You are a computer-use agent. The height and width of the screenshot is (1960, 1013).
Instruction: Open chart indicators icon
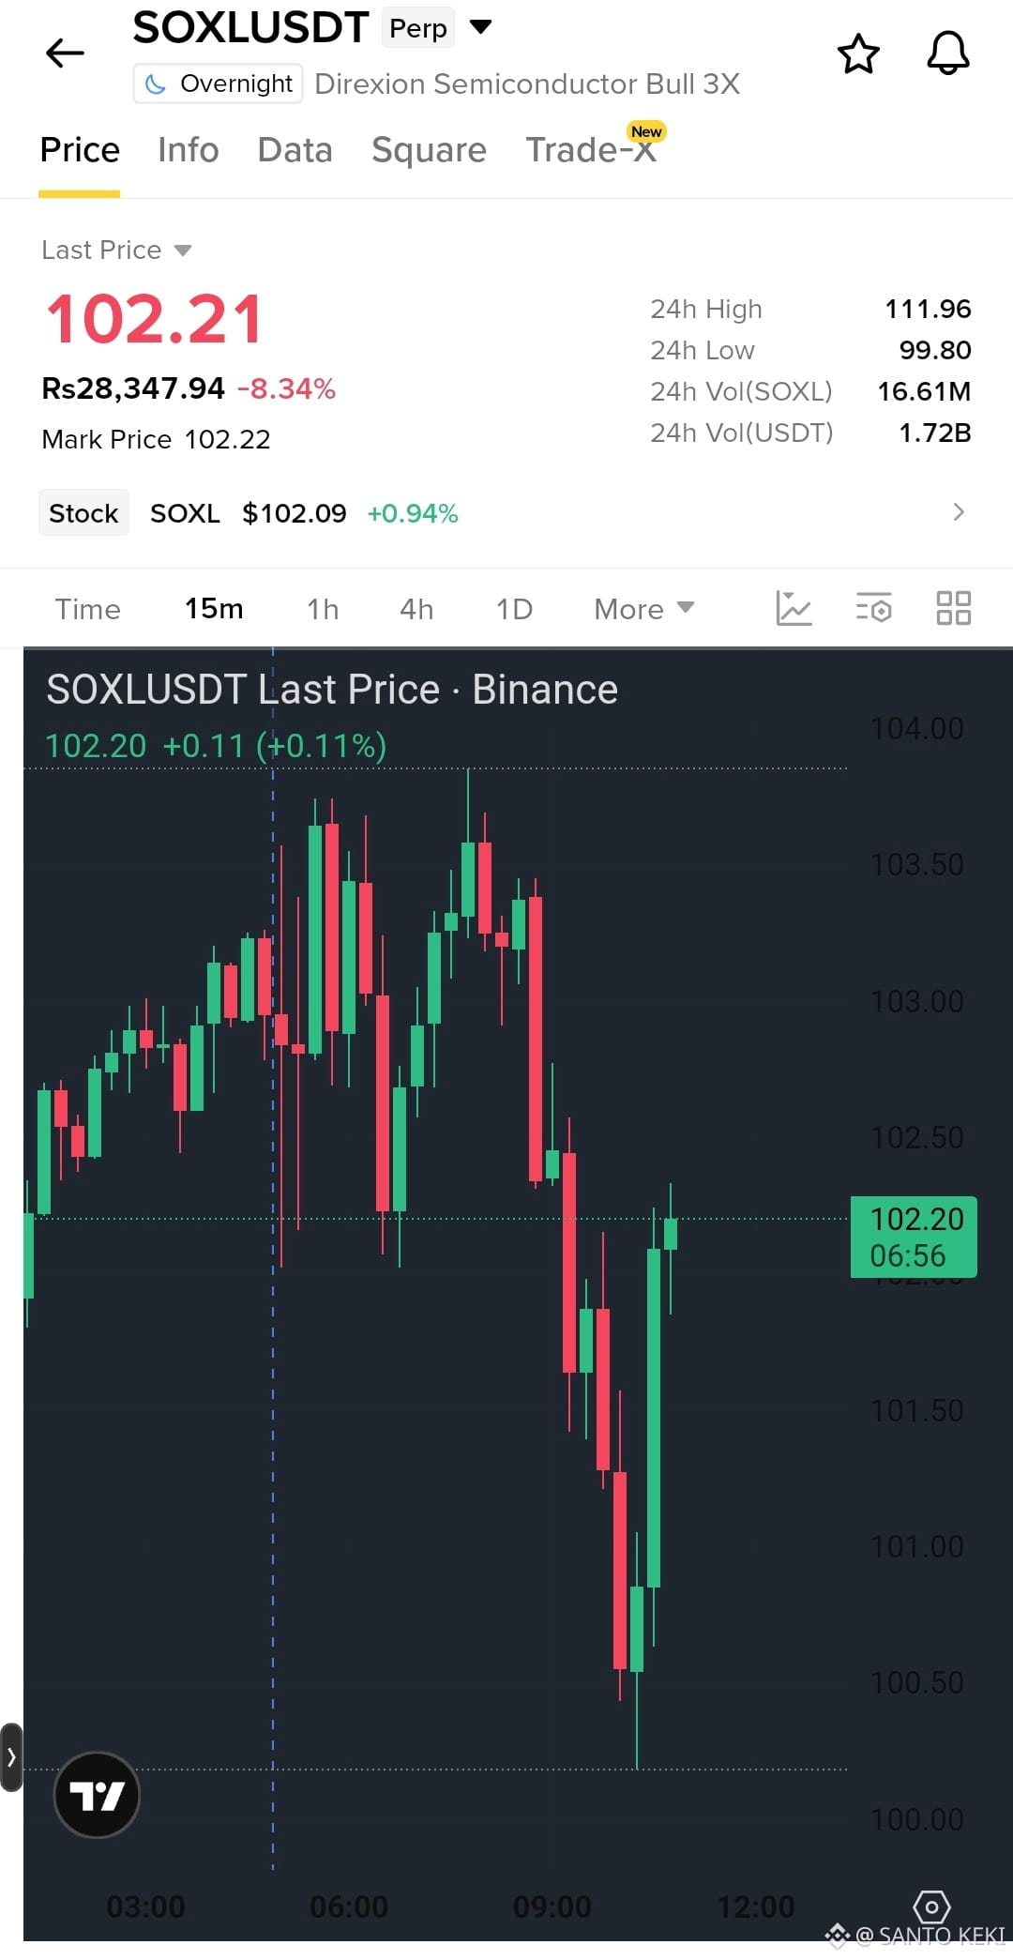[x=794, y=608]
